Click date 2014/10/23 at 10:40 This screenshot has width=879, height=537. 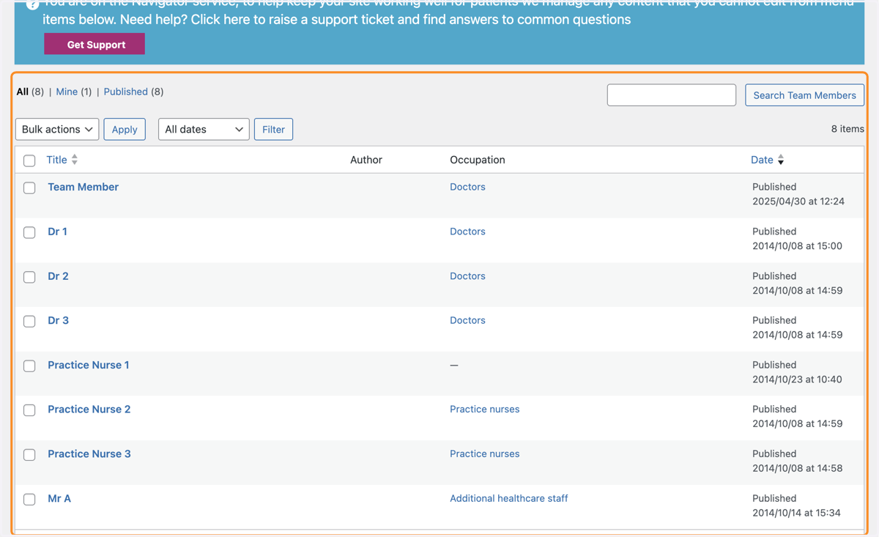(797, 379)
